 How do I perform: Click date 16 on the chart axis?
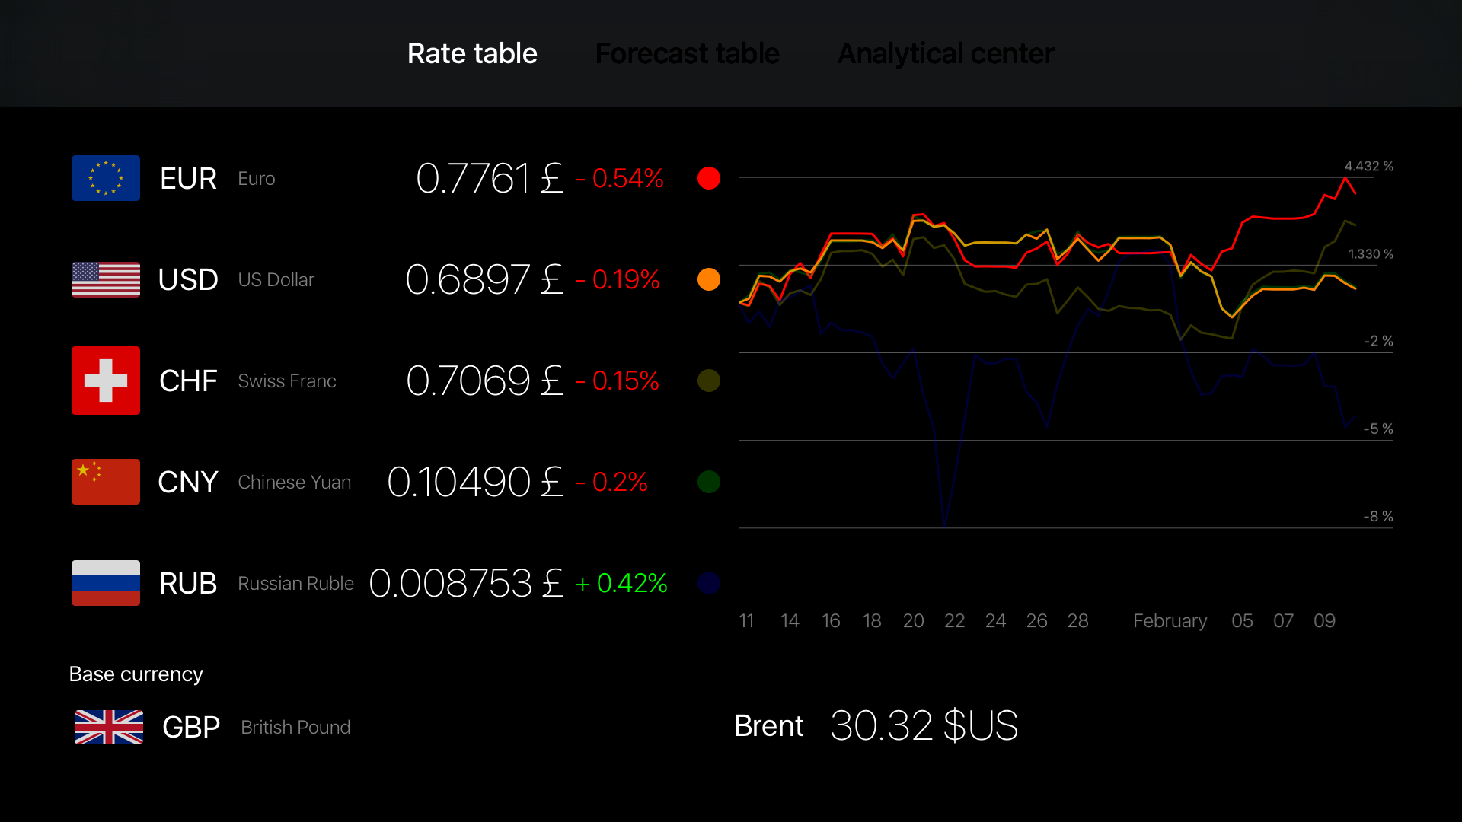click(x=831, y=620)
